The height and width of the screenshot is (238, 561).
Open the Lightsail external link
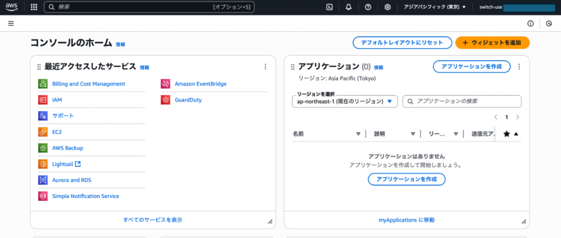66,164
